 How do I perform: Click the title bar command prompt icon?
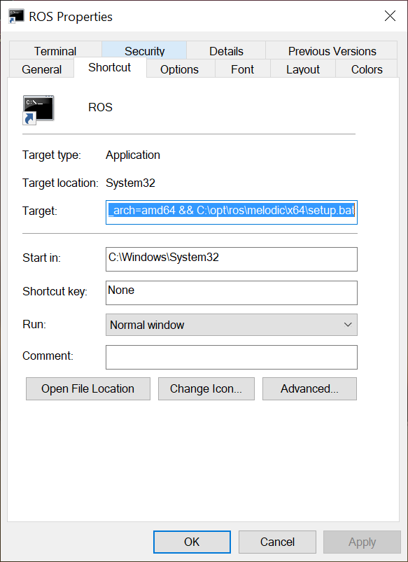tap(16, 17)
